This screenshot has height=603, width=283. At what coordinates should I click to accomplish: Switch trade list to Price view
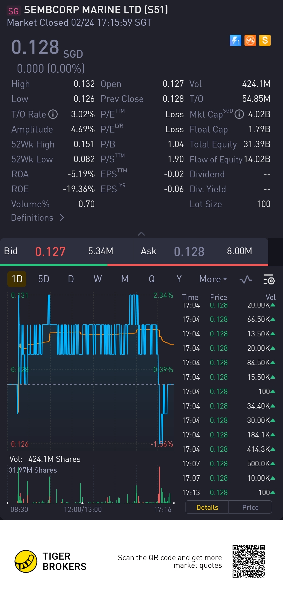pyautogui.click(x=250, y=507)
